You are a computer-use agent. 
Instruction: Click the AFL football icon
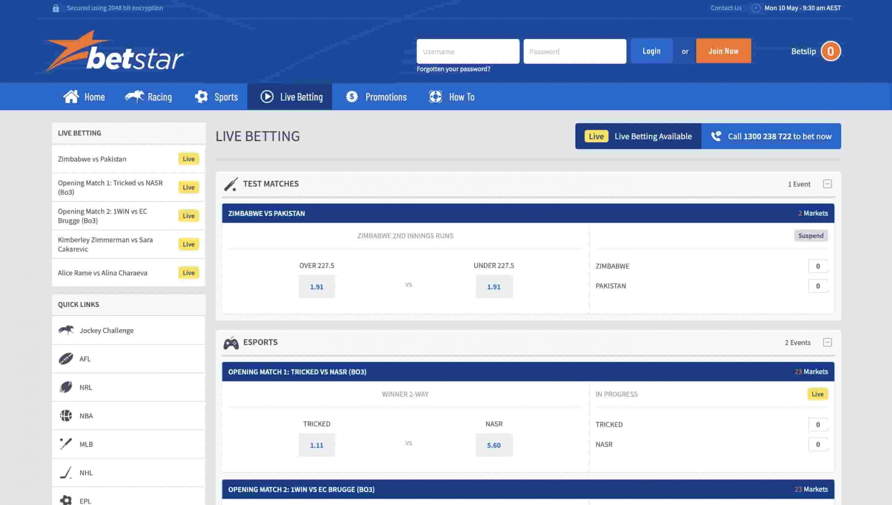(66, 358)
